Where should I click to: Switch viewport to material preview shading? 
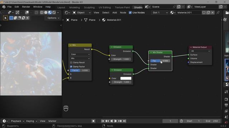coord(50,12)
